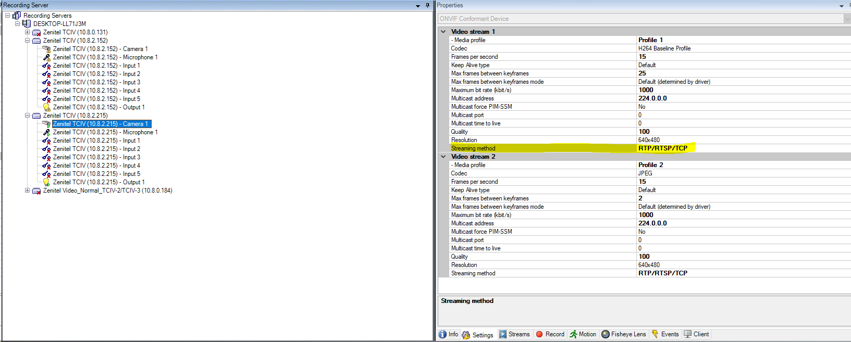Click Video stream 1 Maximum bit rate value 1000
This screenshot has height=342, width=851.
[x=646, y=90]
